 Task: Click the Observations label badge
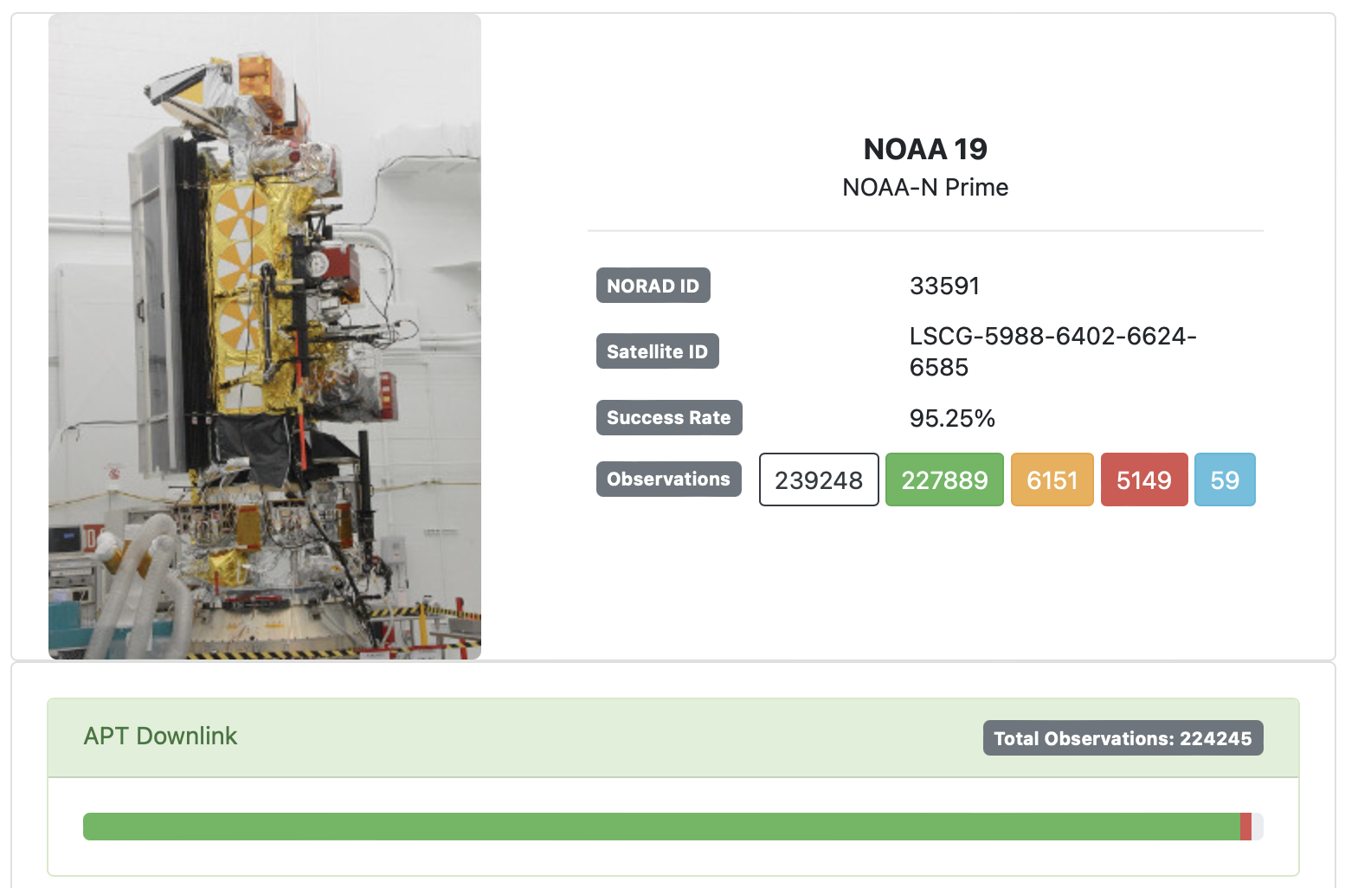tap(668, 479)
